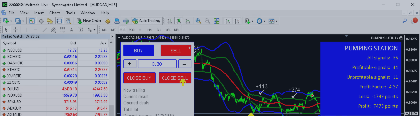This screenshot has width=420, height=116.
Task: Toggle the Market Watch panel icon
Action: pyautogui.click(x=32, y=21)
